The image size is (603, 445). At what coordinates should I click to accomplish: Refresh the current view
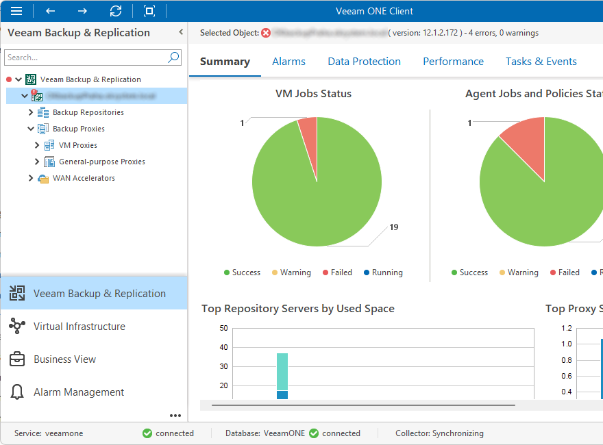[115, 11]
